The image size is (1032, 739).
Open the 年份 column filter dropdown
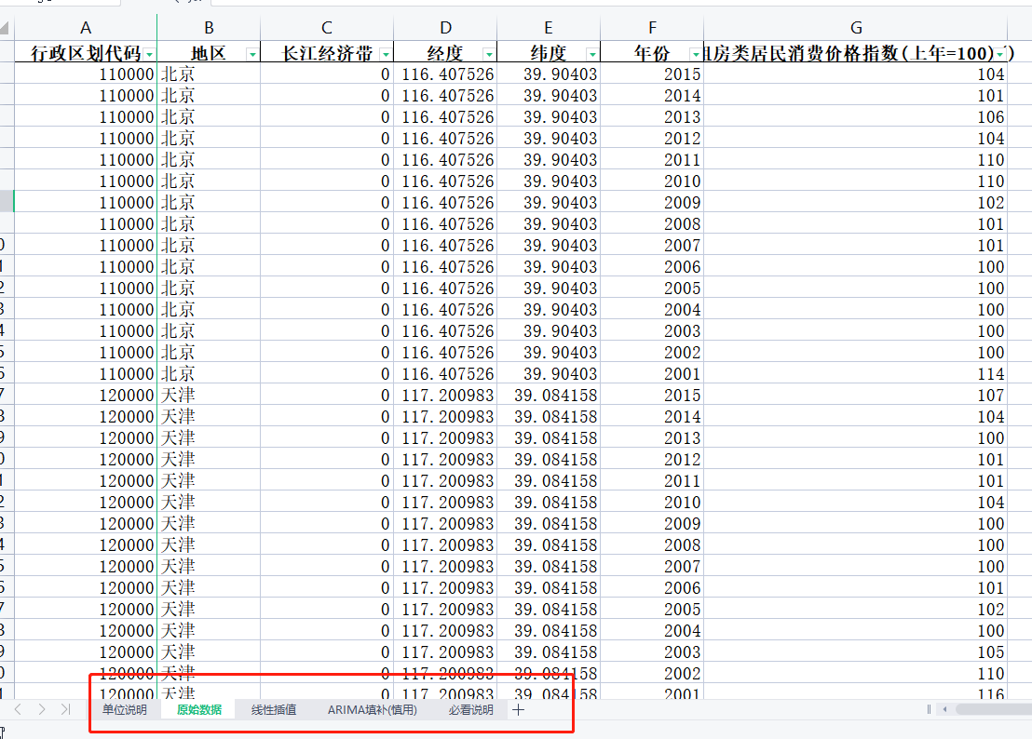coord(696,54)
